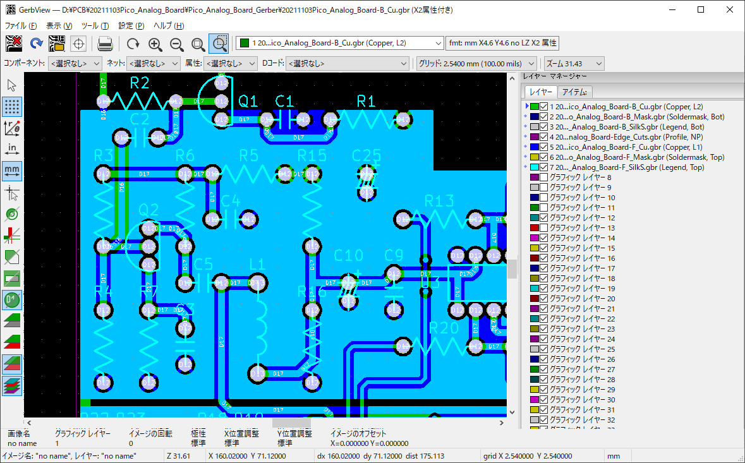Hide F_SilkS.gbr Legend Top layer checkbox
745x463 pixels.
543,167
